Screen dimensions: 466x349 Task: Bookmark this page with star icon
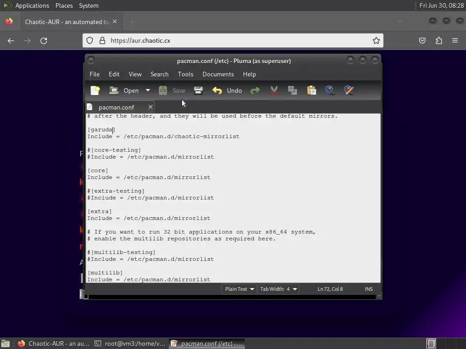(376, 40)
